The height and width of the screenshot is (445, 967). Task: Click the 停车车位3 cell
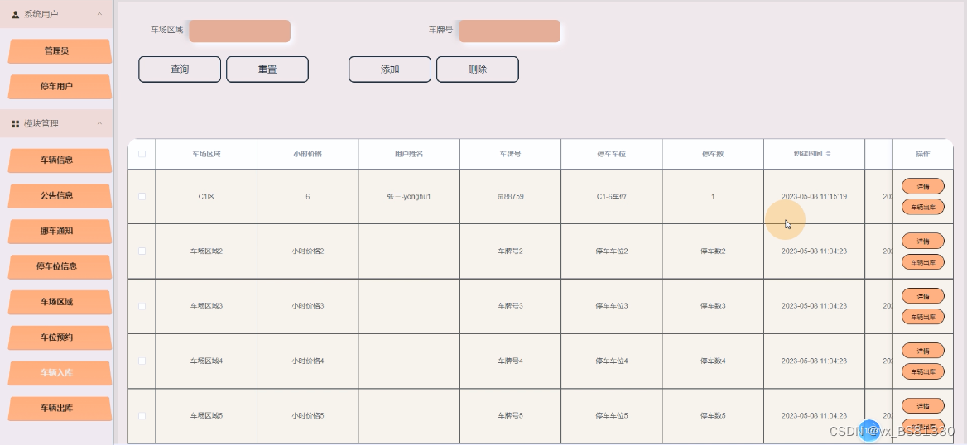coord(611,306)
